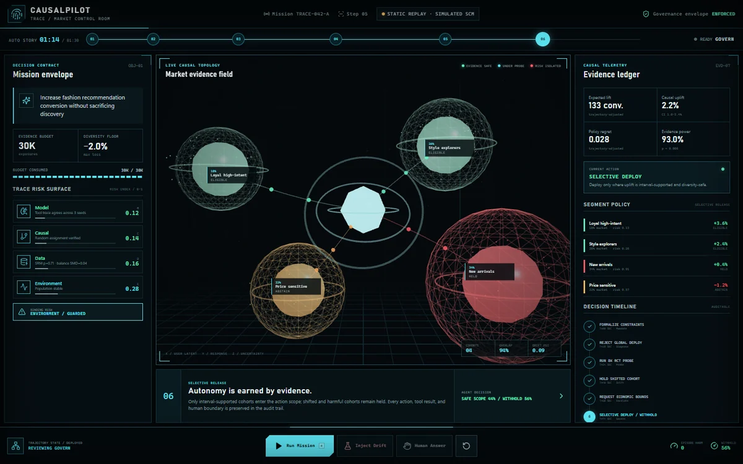Click the Hold Shifted Cohort check circle

tap(589, 380)
